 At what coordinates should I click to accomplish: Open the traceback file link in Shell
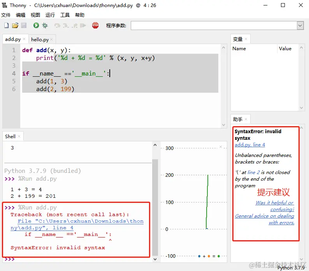click(77, 224)
